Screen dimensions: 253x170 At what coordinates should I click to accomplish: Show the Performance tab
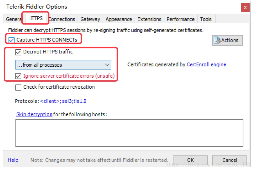click(x=180, y=19)
